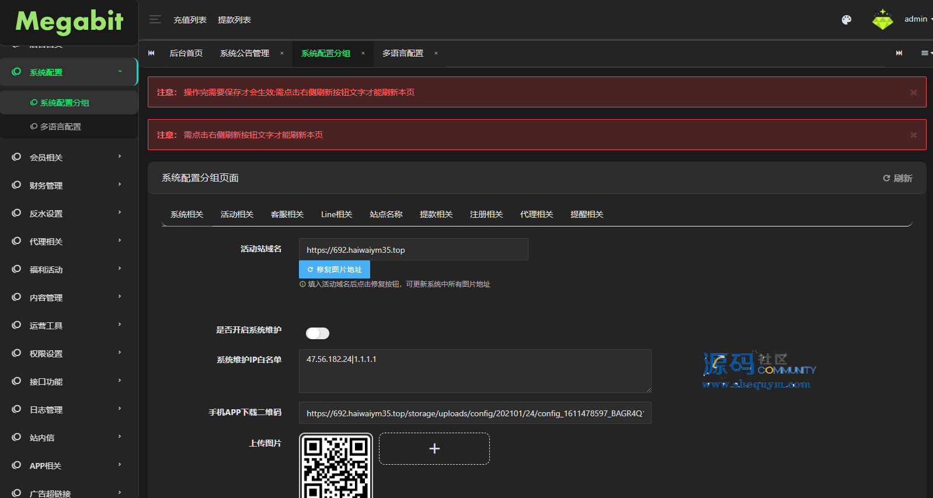
Task: Open the admin user dropdown
Action: tap(917, 19)
